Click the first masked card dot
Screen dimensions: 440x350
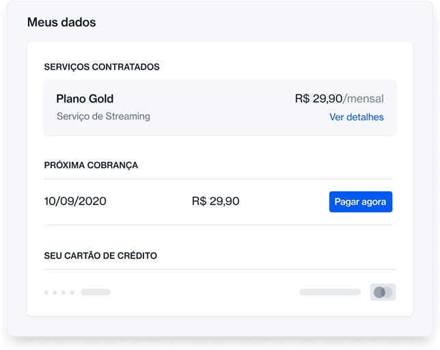tap(46, 293)
